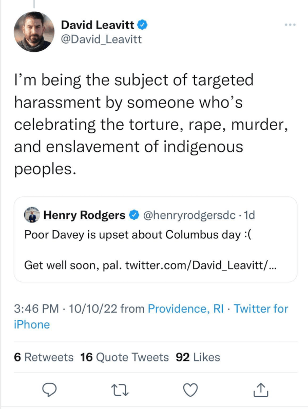
Task: Open the three-dot more options menu
Action: point(290,25)
